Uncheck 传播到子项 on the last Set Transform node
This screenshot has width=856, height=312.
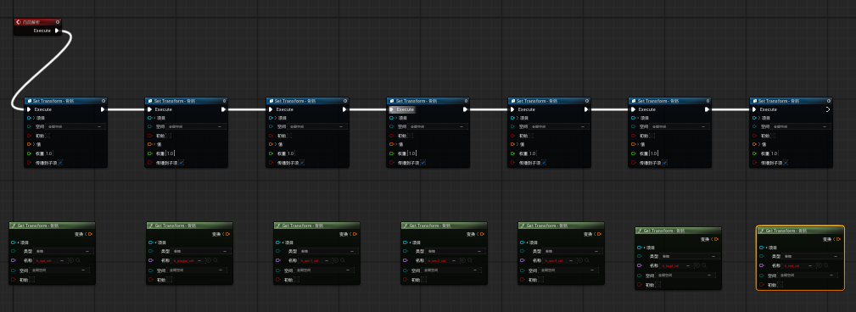[785, 163]
